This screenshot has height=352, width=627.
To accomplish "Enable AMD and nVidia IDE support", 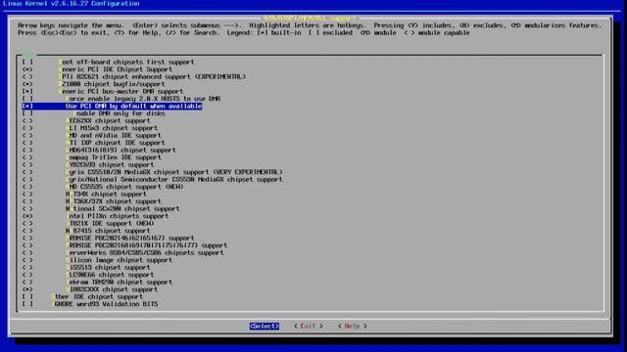I will (91, 135).
